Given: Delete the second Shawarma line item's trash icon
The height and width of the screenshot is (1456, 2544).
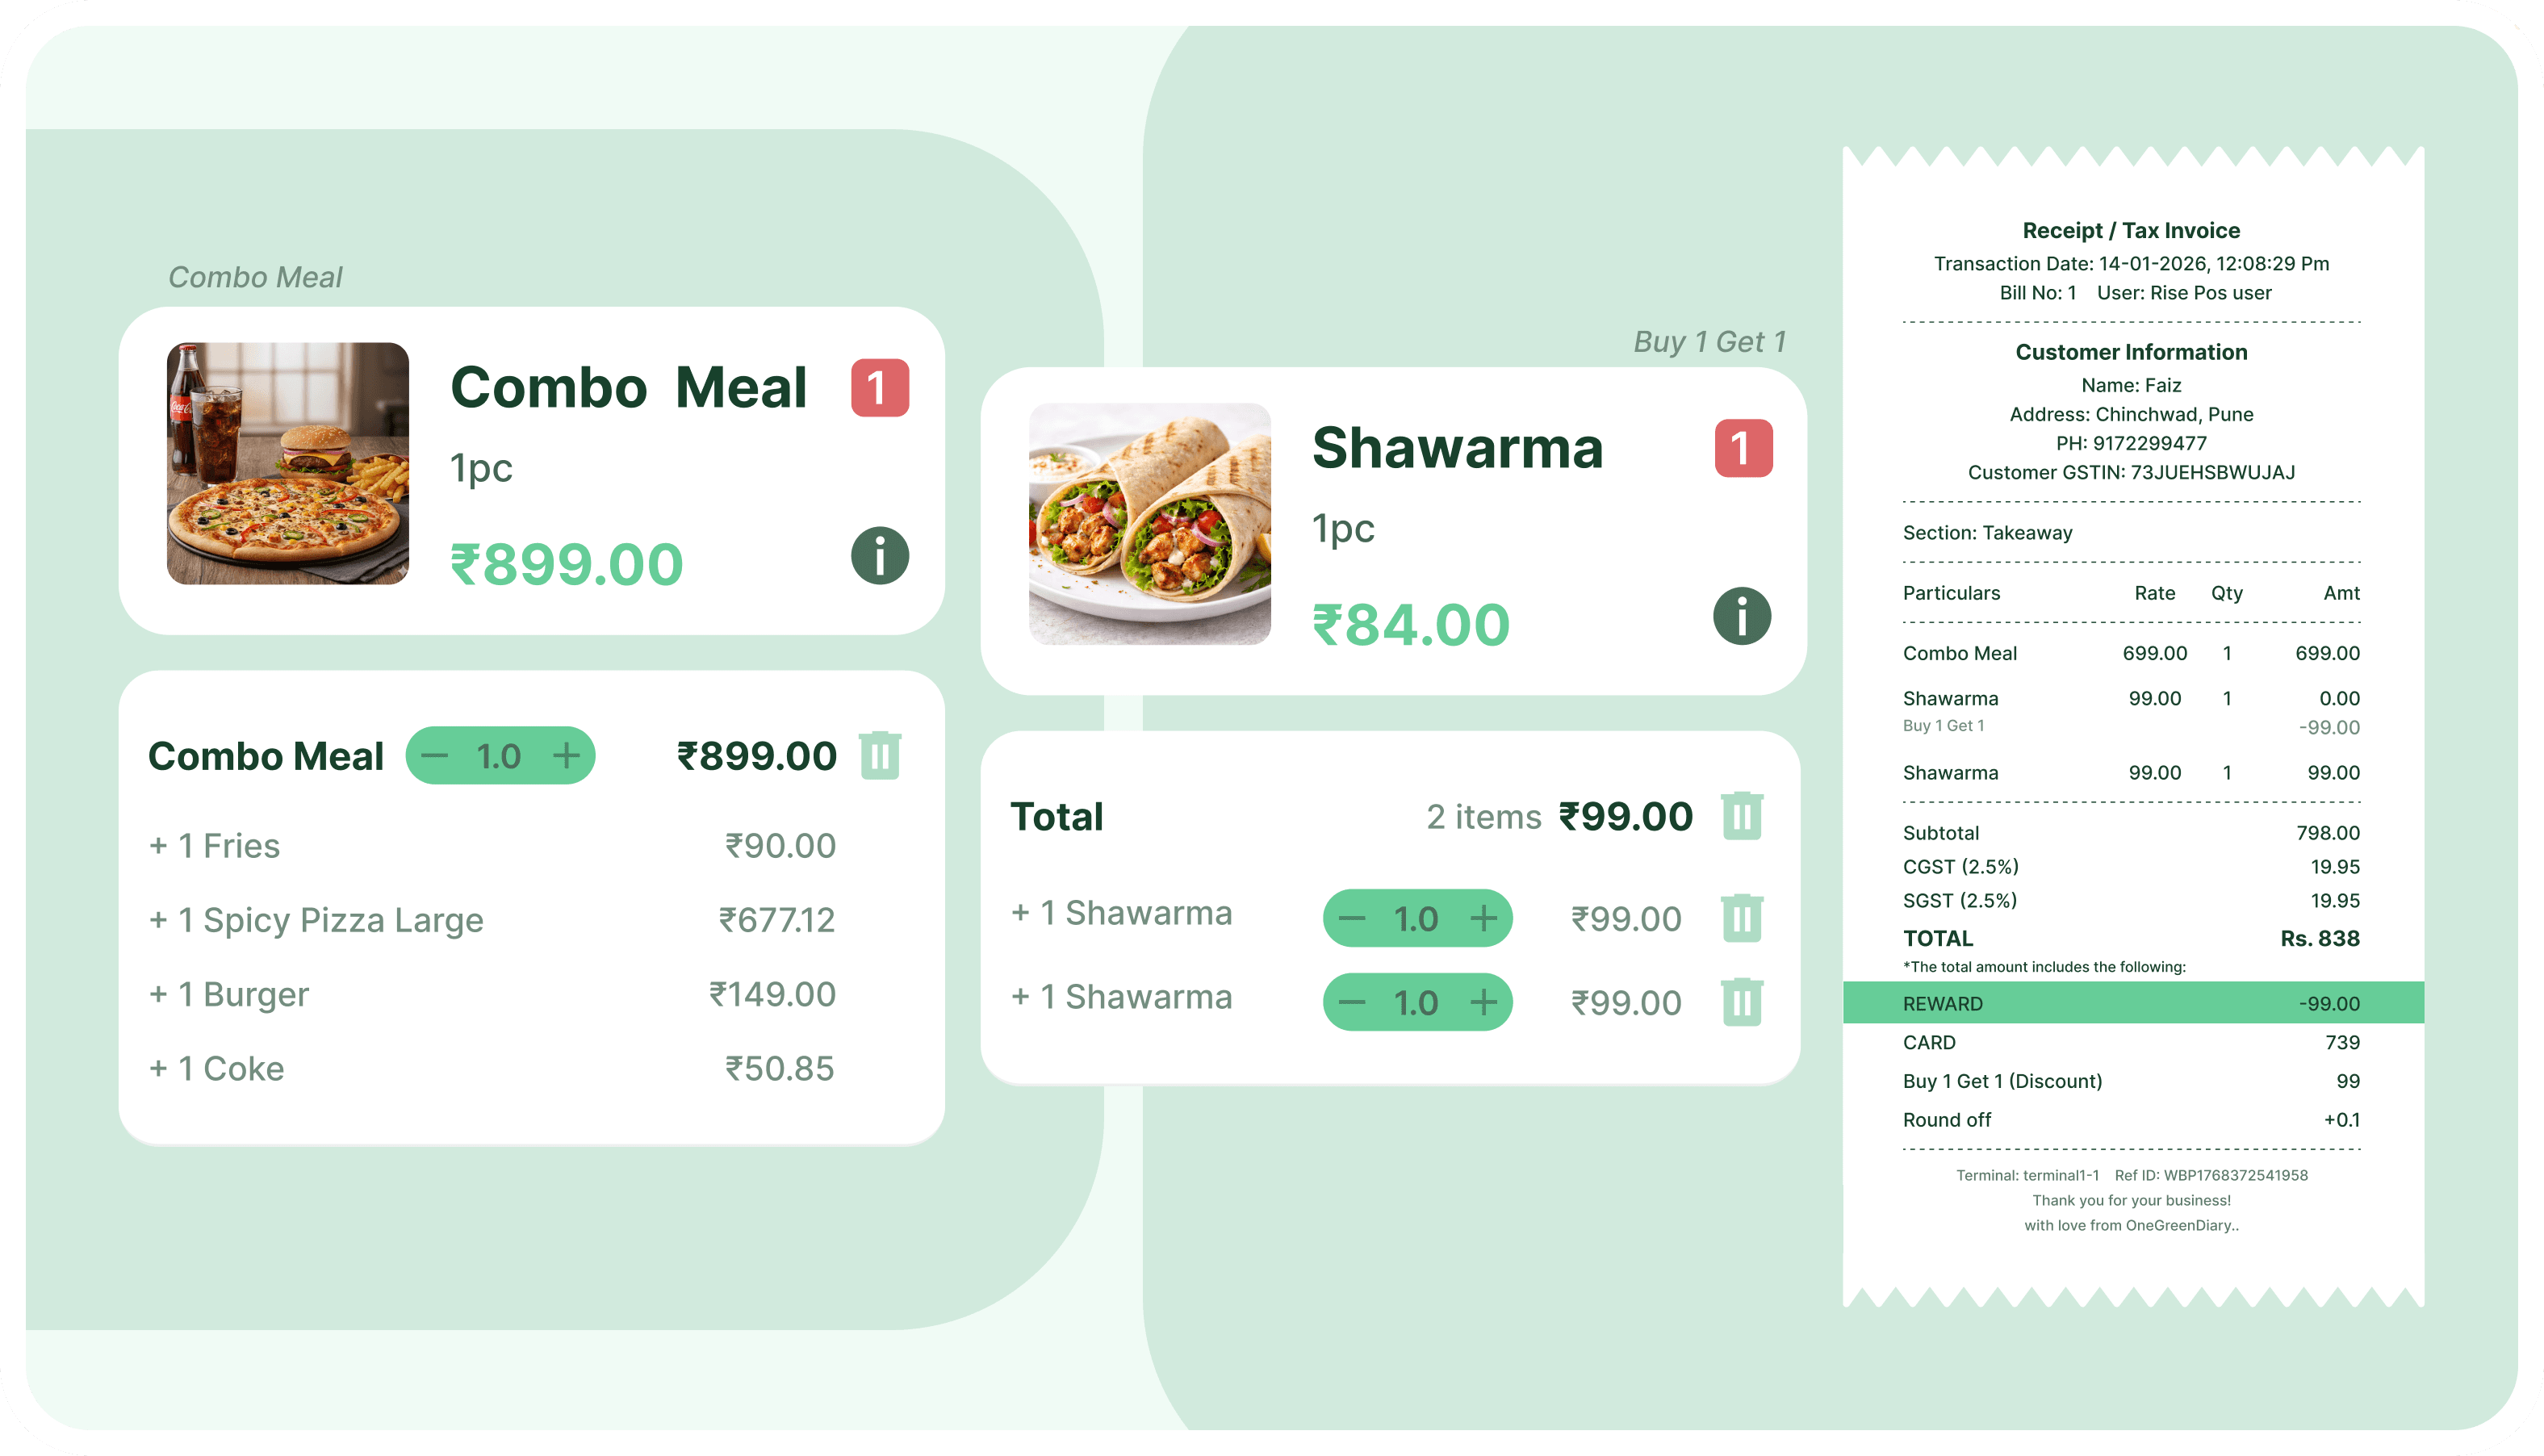Looking at the screenshot, I should pos(1744,1001).
